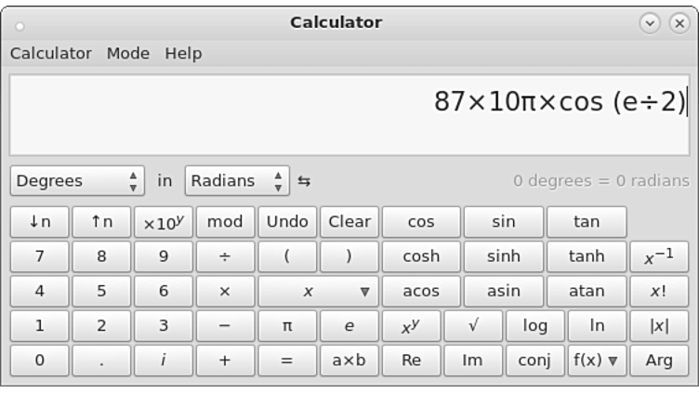Open the Help menu
This screenshot has width=699, height=393.
tap(183, 53)
